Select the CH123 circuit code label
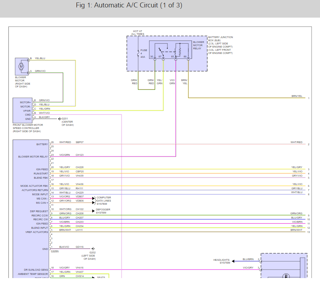 (x=79, y=155)
